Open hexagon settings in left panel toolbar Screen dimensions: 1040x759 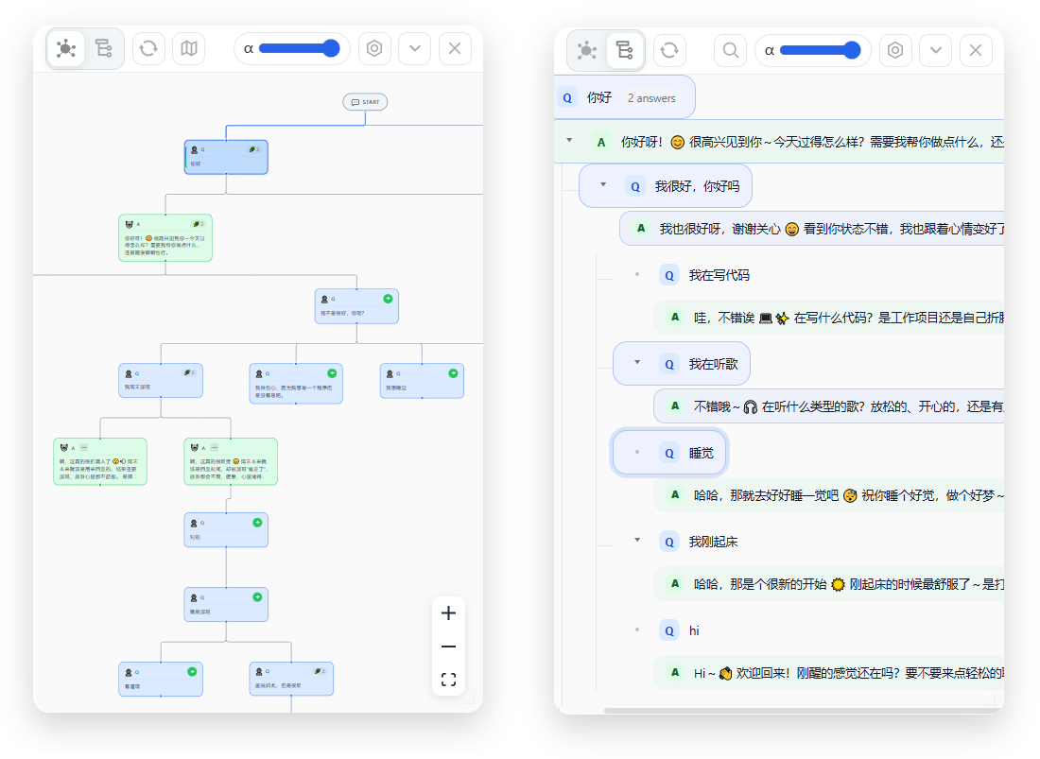coord(374,48)
